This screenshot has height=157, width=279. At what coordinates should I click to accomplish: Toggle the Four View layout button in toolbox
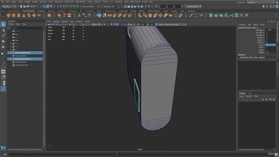3,77
